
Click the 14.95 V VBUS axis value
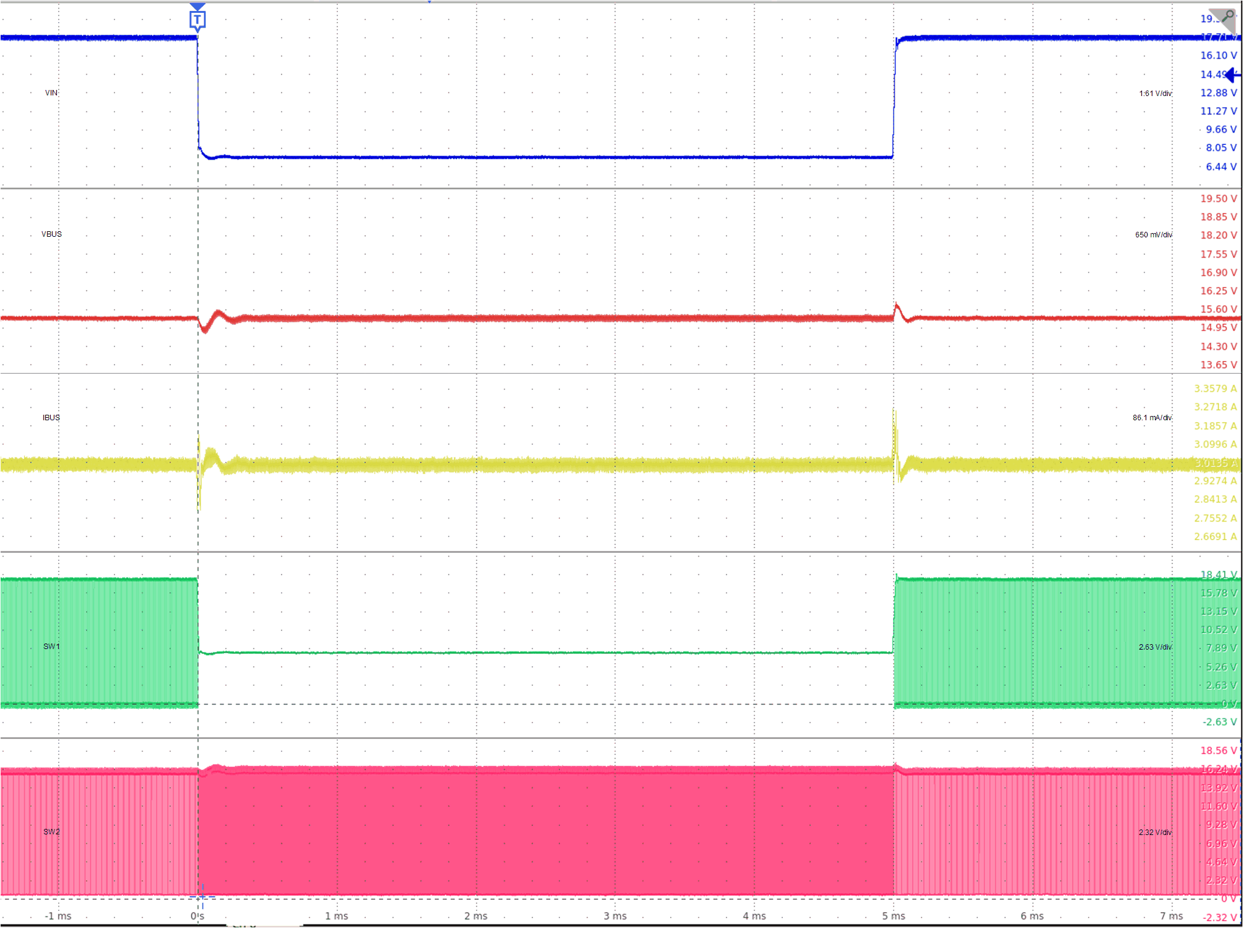click(x=1219, y=328)
